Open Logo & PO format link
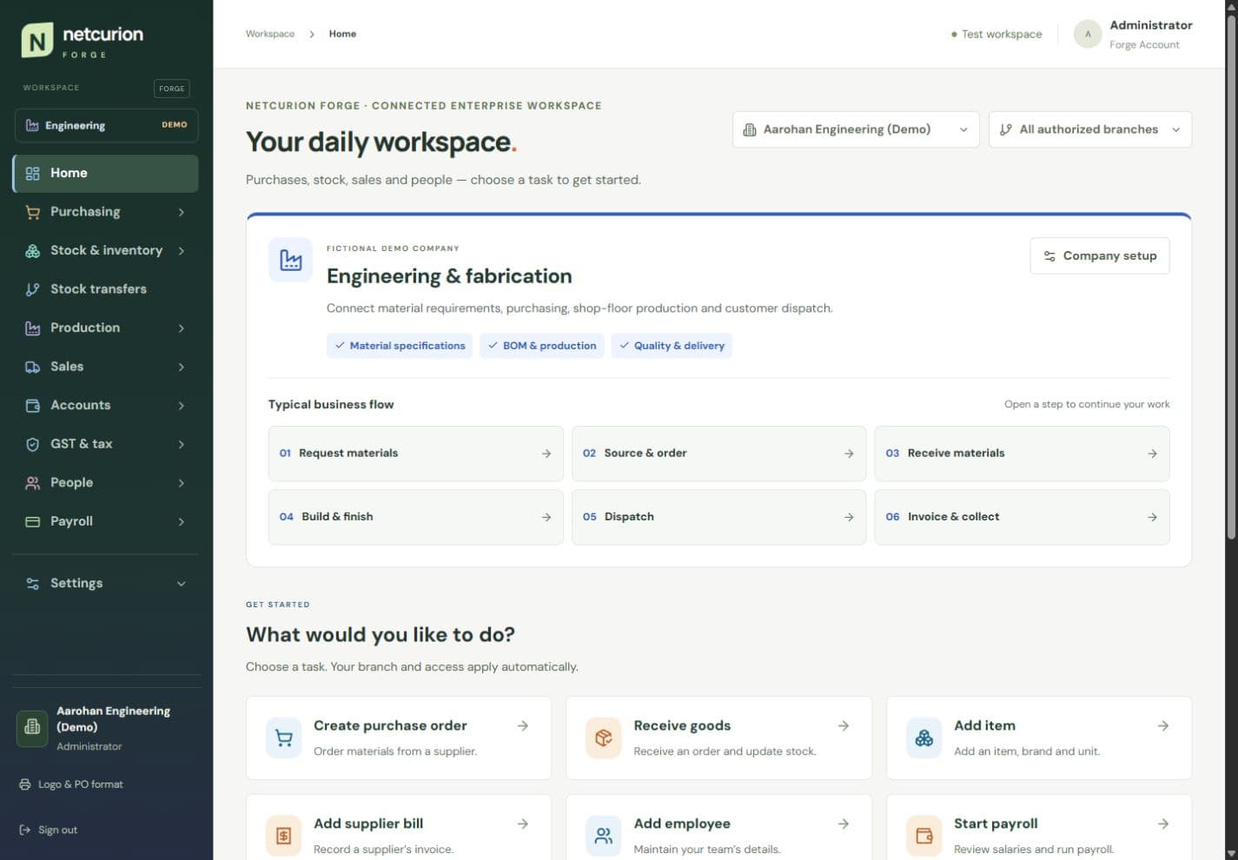Image resolution: width=1238 pixels, height=860 pixels. [x=71, y=784]
